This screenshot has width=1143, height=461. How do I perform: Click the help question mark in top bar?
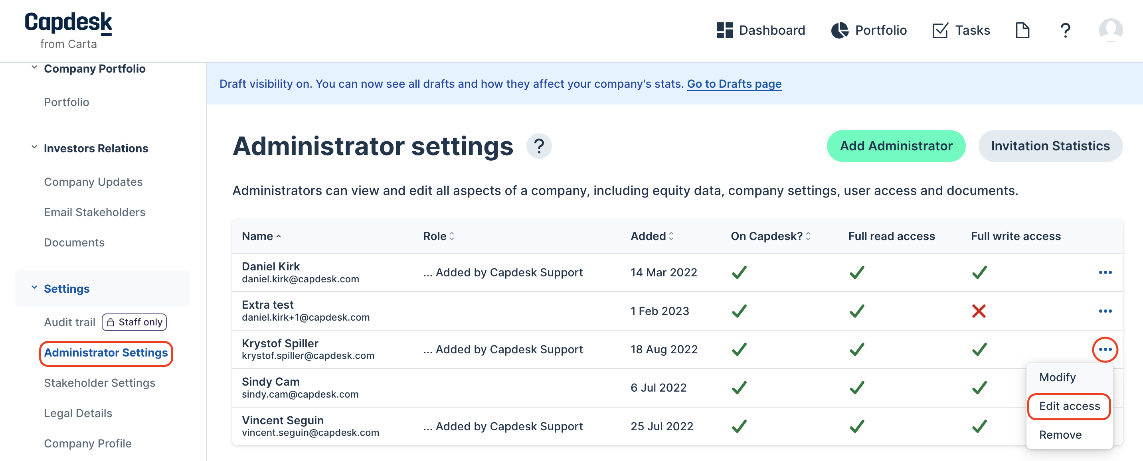(1065, 30)
